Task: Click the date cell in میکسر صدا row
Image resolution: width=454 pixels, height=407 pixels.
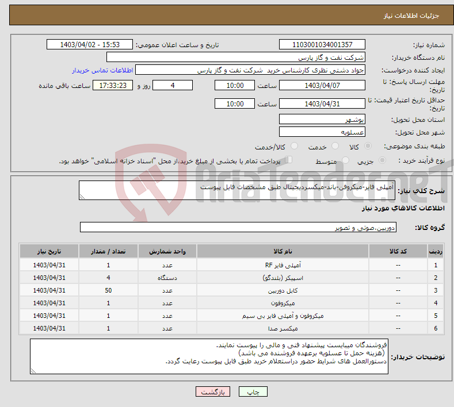Action: click(49, 329)
